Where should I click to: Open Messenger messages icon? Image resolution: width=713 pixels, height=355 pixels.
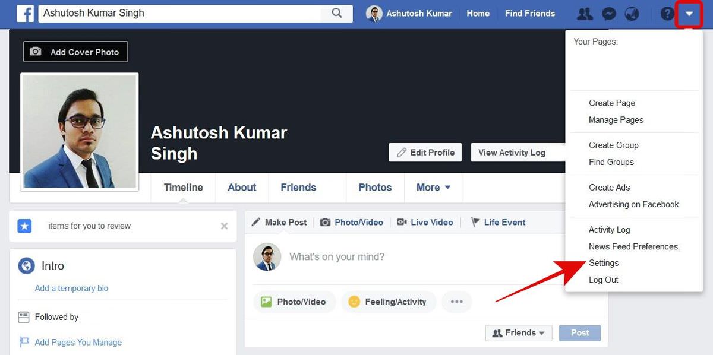point(608,13)
